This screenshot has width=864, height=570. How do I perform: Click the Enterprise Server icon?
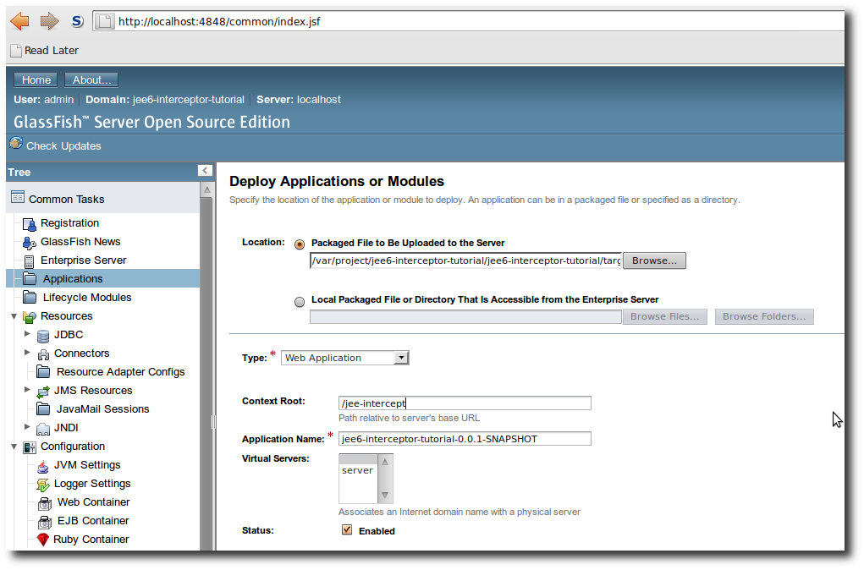pos(28,260)
